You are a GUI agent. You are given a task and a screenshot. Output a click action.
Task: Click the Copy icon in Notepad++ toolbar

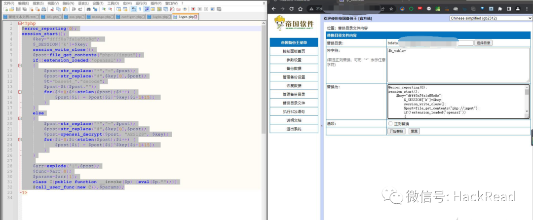(x=58, y=9)
